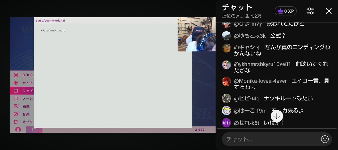
Task: Open avatar of @ゆもと-x3k
Action: point(226,36)
